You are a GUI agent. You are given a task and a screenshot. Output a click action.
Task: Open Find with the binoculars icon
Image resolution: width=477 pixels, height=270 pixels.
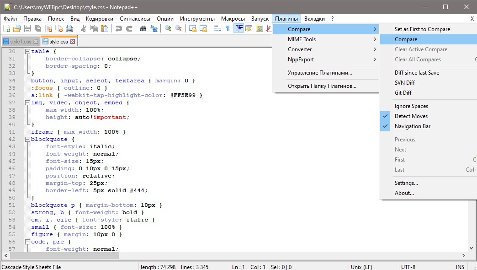click(143, 29)
